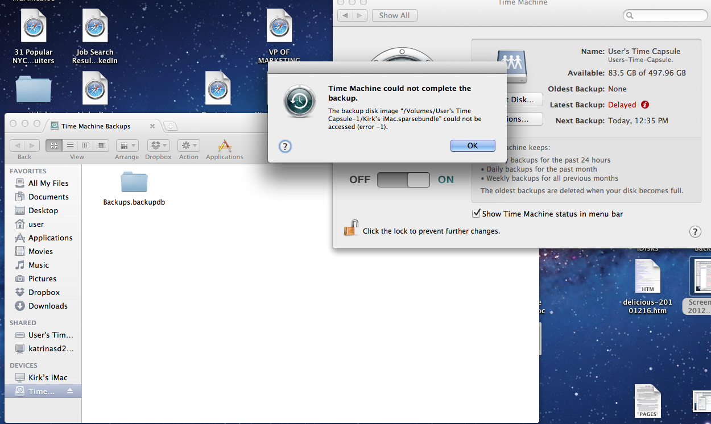Open the Backups.backupdb folder
The height and width of the screenshot is (424, 711).
click(134, 181)
